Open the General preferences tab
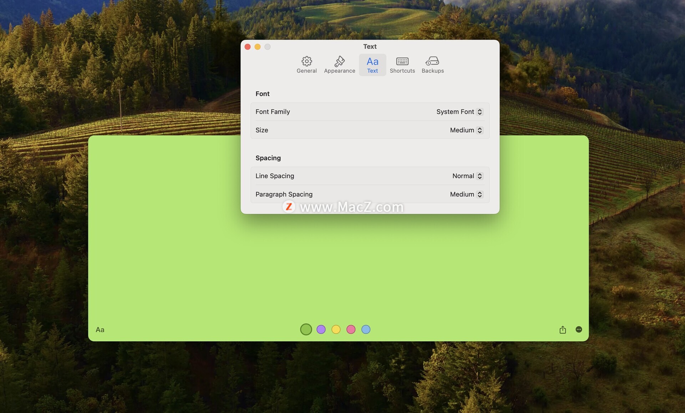The width and height of the screenshot is (685, 413). coord(306,65)
